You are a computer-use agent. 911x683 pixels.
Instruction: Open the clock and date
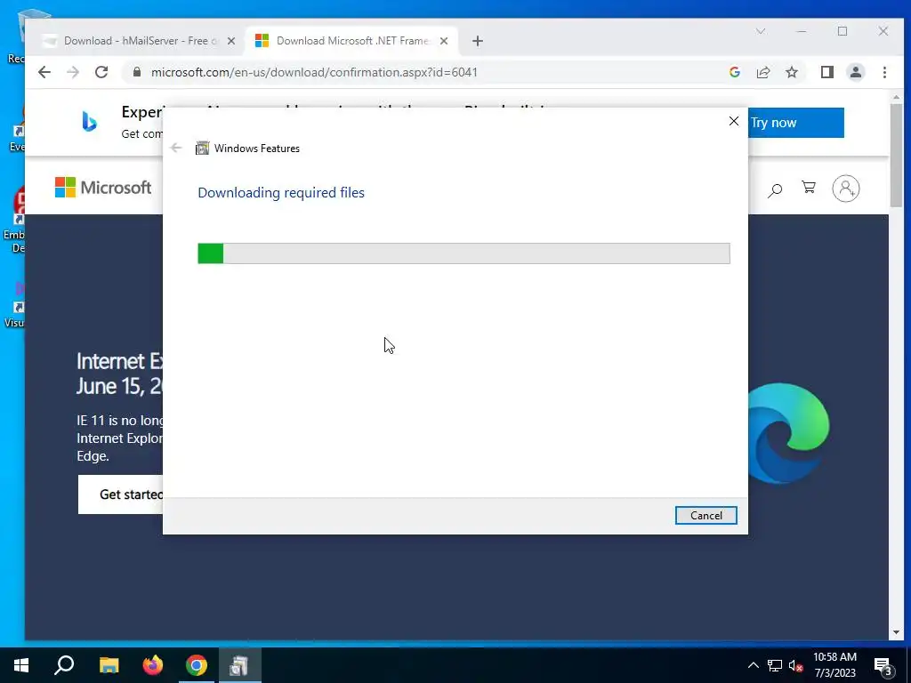[x=834, y=665]
